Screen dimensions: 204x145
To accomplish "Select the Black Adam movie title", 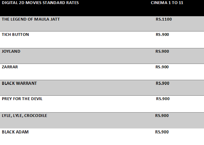I will tap(15, 132).
